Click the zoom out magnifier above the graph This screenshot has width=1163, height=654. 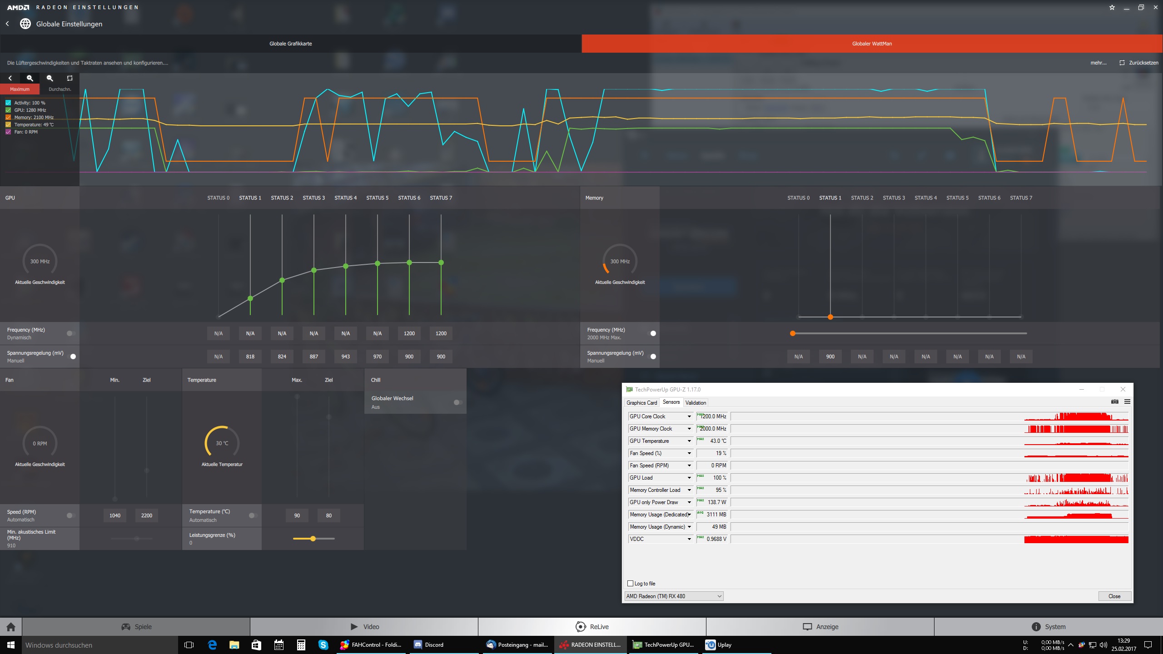[50, 78]
